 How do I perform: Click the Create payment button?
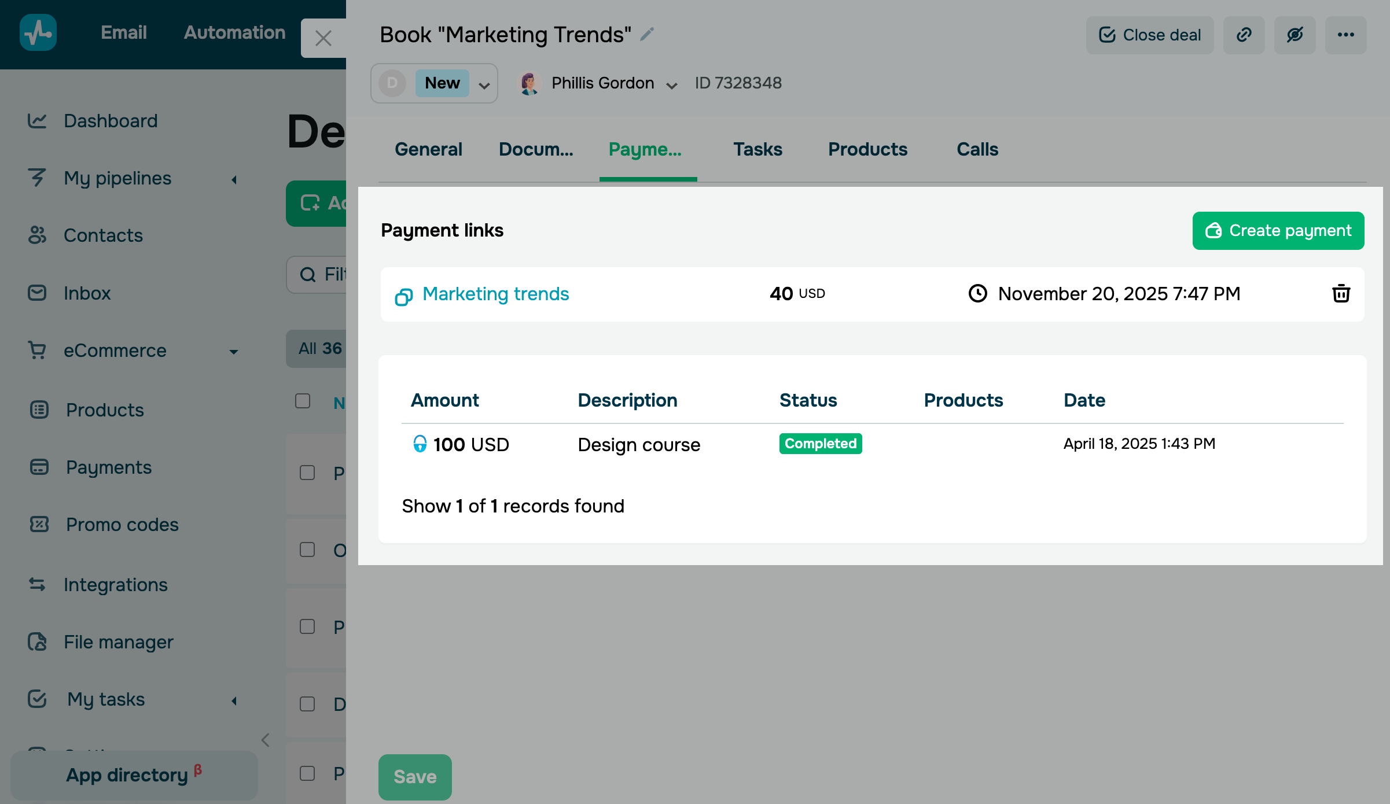1278,231
